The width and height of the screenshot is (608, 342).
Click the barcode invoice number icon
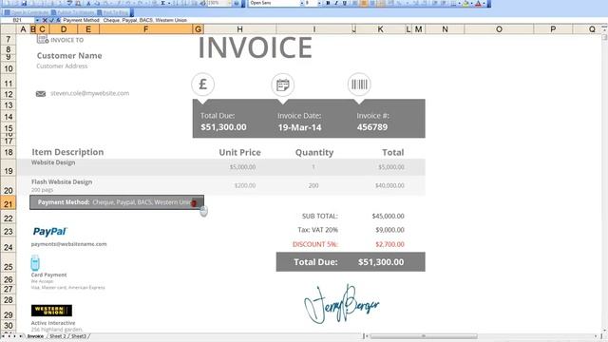point(359,85)
